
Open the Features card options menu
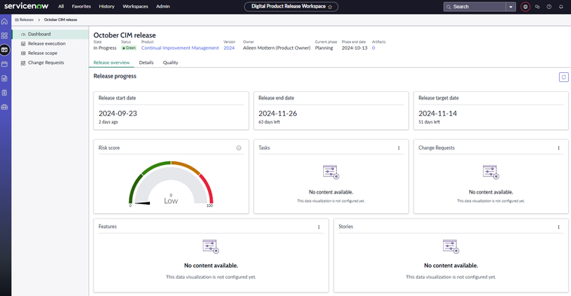coord(319,227)
